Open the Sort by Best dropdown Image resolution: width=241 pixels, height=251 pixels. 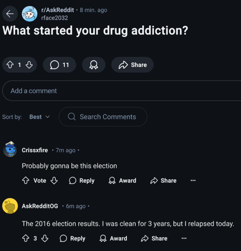pos(39,117)
